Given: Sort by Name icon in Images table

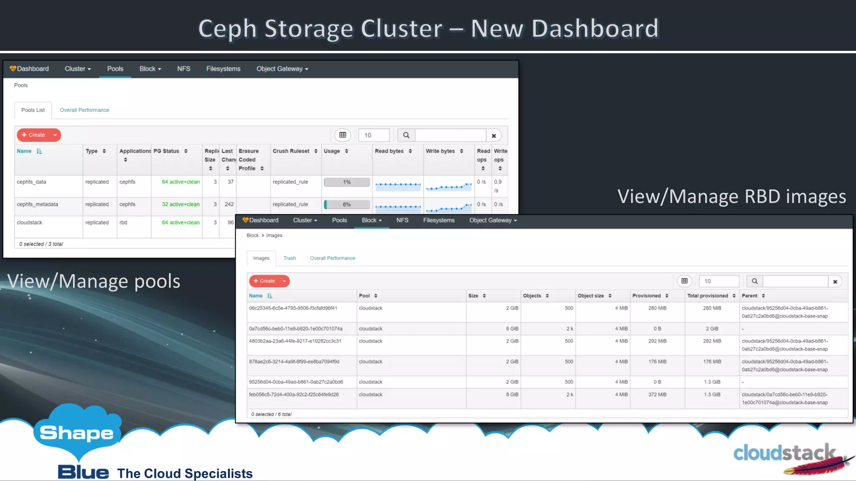Looking at the screenshot, I should pos(270,296).
